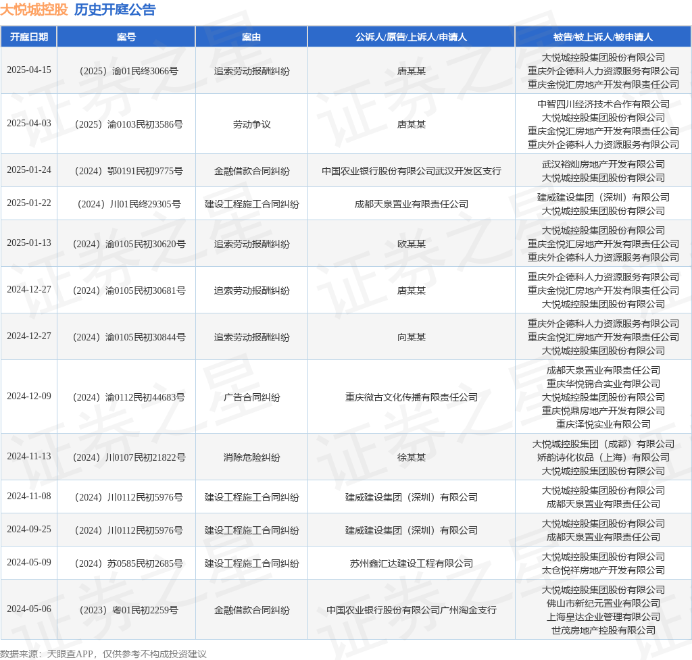Select the 公诉人/原告/上诉人/申请人 column header
Image resolution: width=692 pixels, height=660 pixels.
coord(412,37)
